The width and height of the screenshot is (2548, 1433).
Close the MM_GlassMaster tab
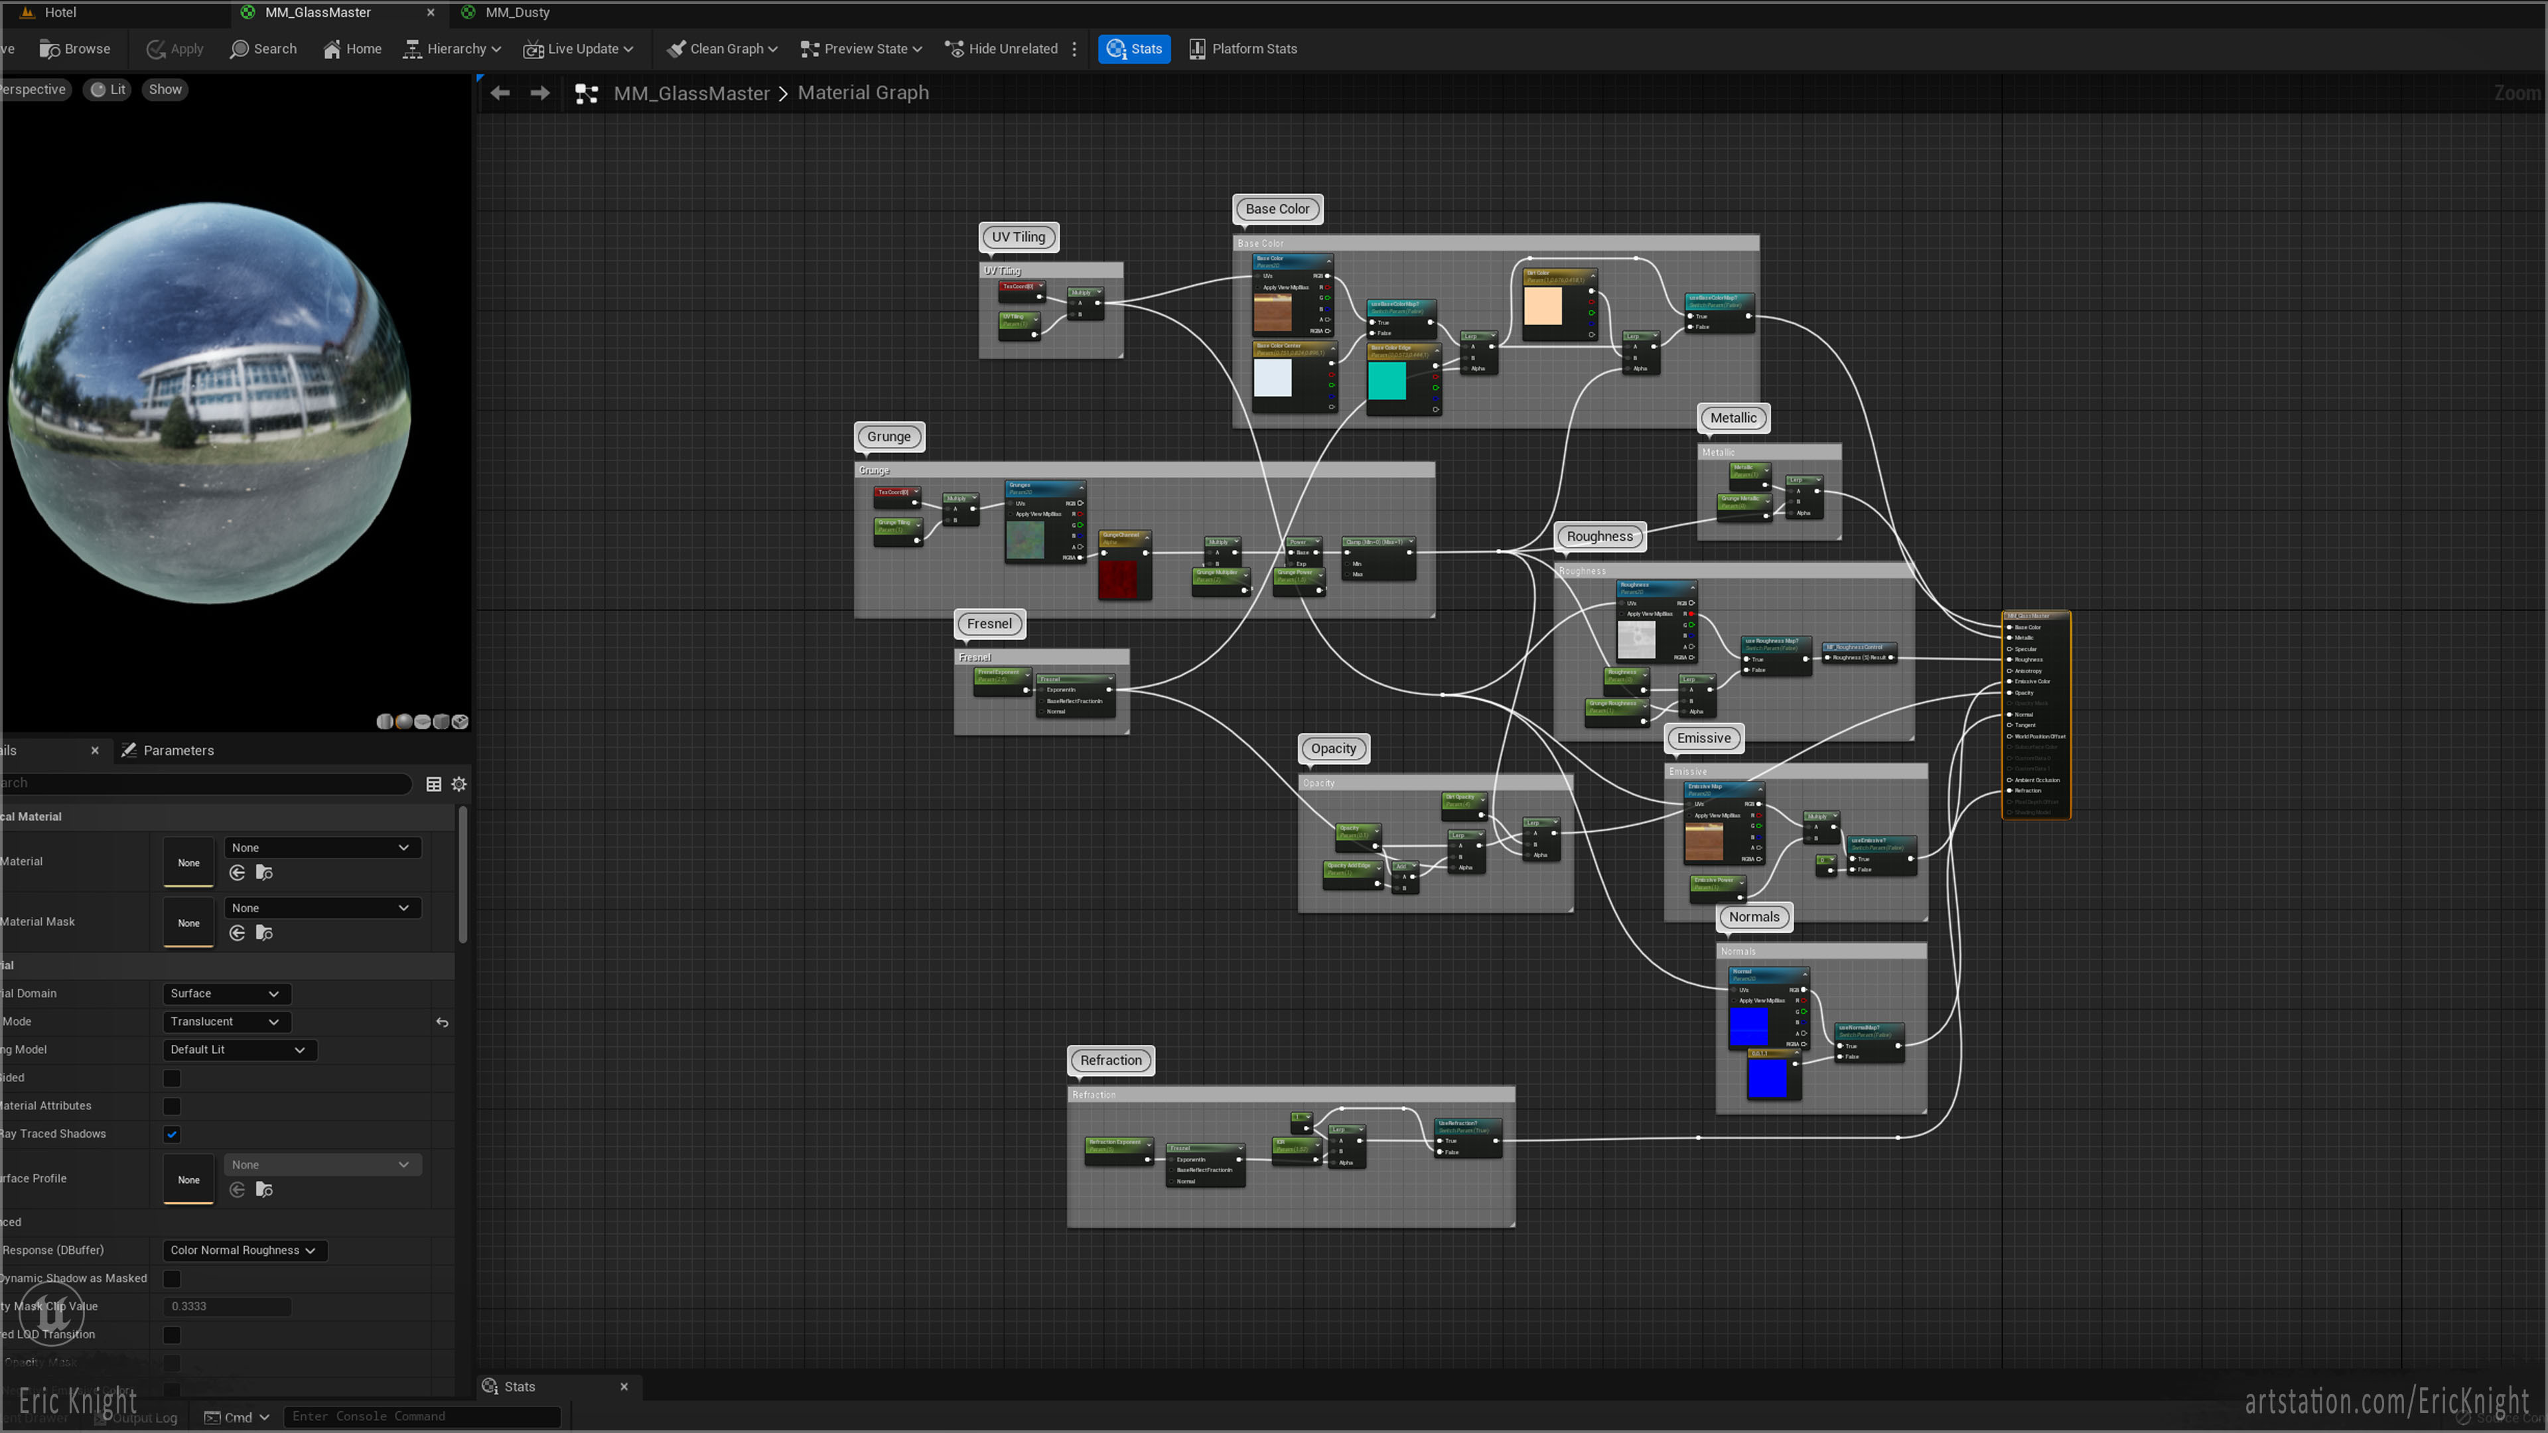pos(430,12)
